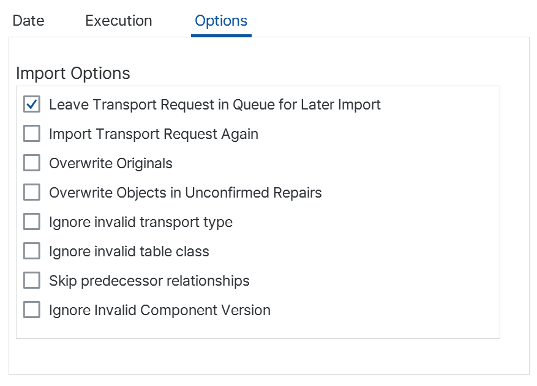Open the Execution tab
The width and height of the screenshot is (537, 386).
tap(119, 21)
